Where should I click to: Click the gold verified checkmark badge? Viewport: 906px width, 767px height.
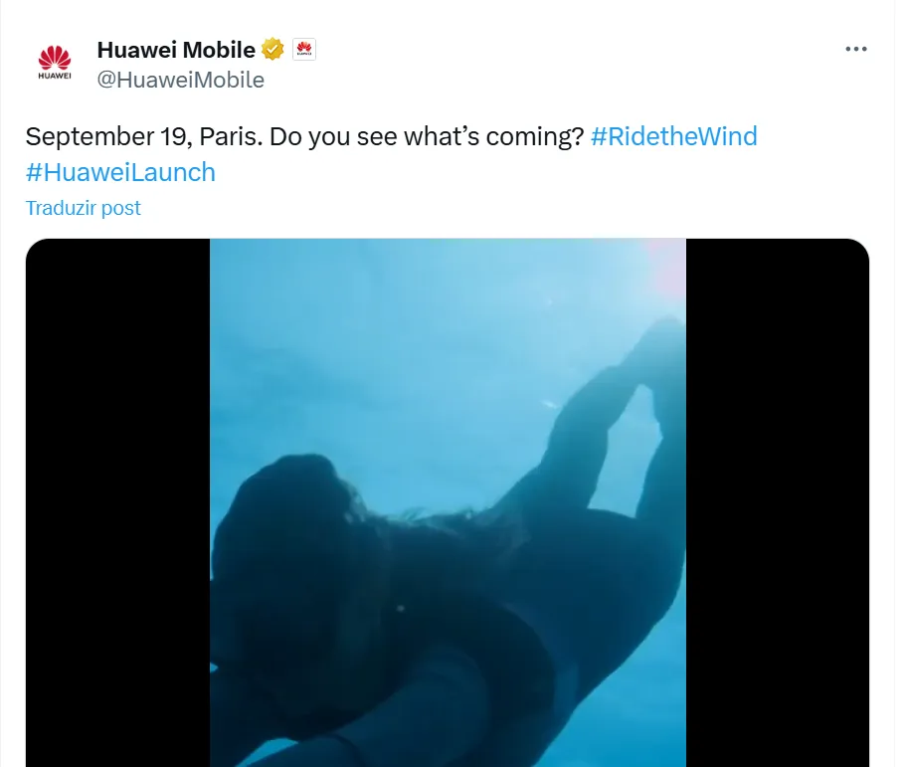(x=272, y=49)
